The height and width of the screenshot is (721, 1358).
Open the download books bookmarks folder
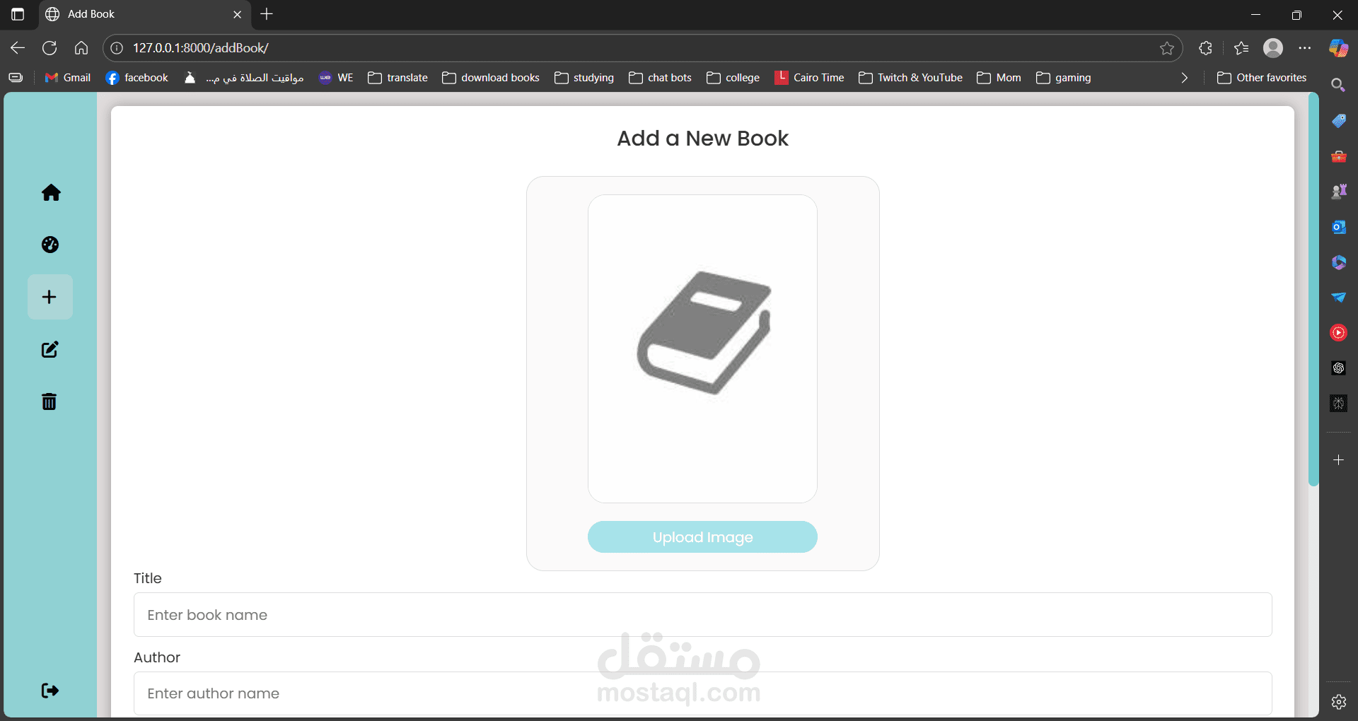(x=491, y=78)
